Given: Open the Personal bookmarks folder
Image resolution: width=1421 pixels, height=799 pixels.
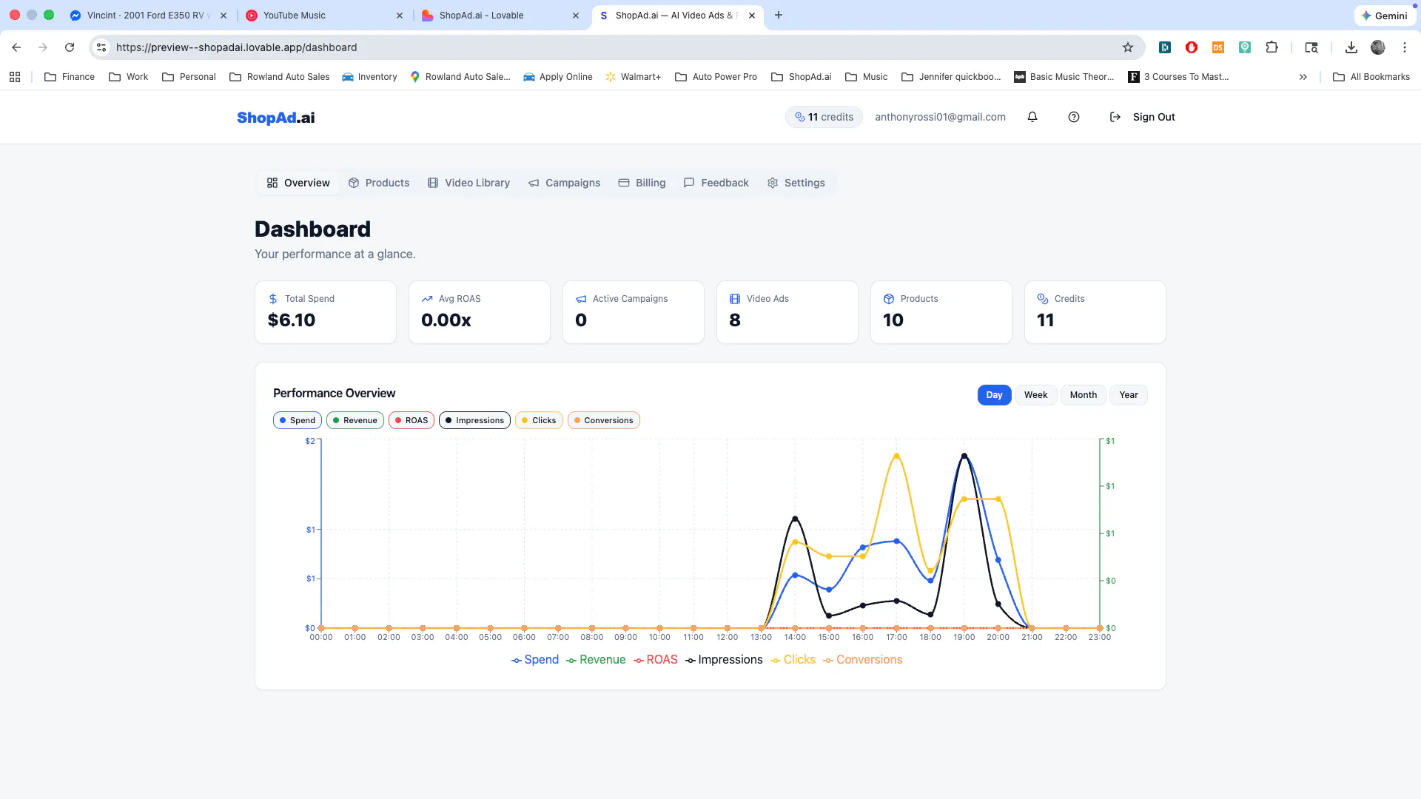Looking at the screenshot, I should coord(189,77).
